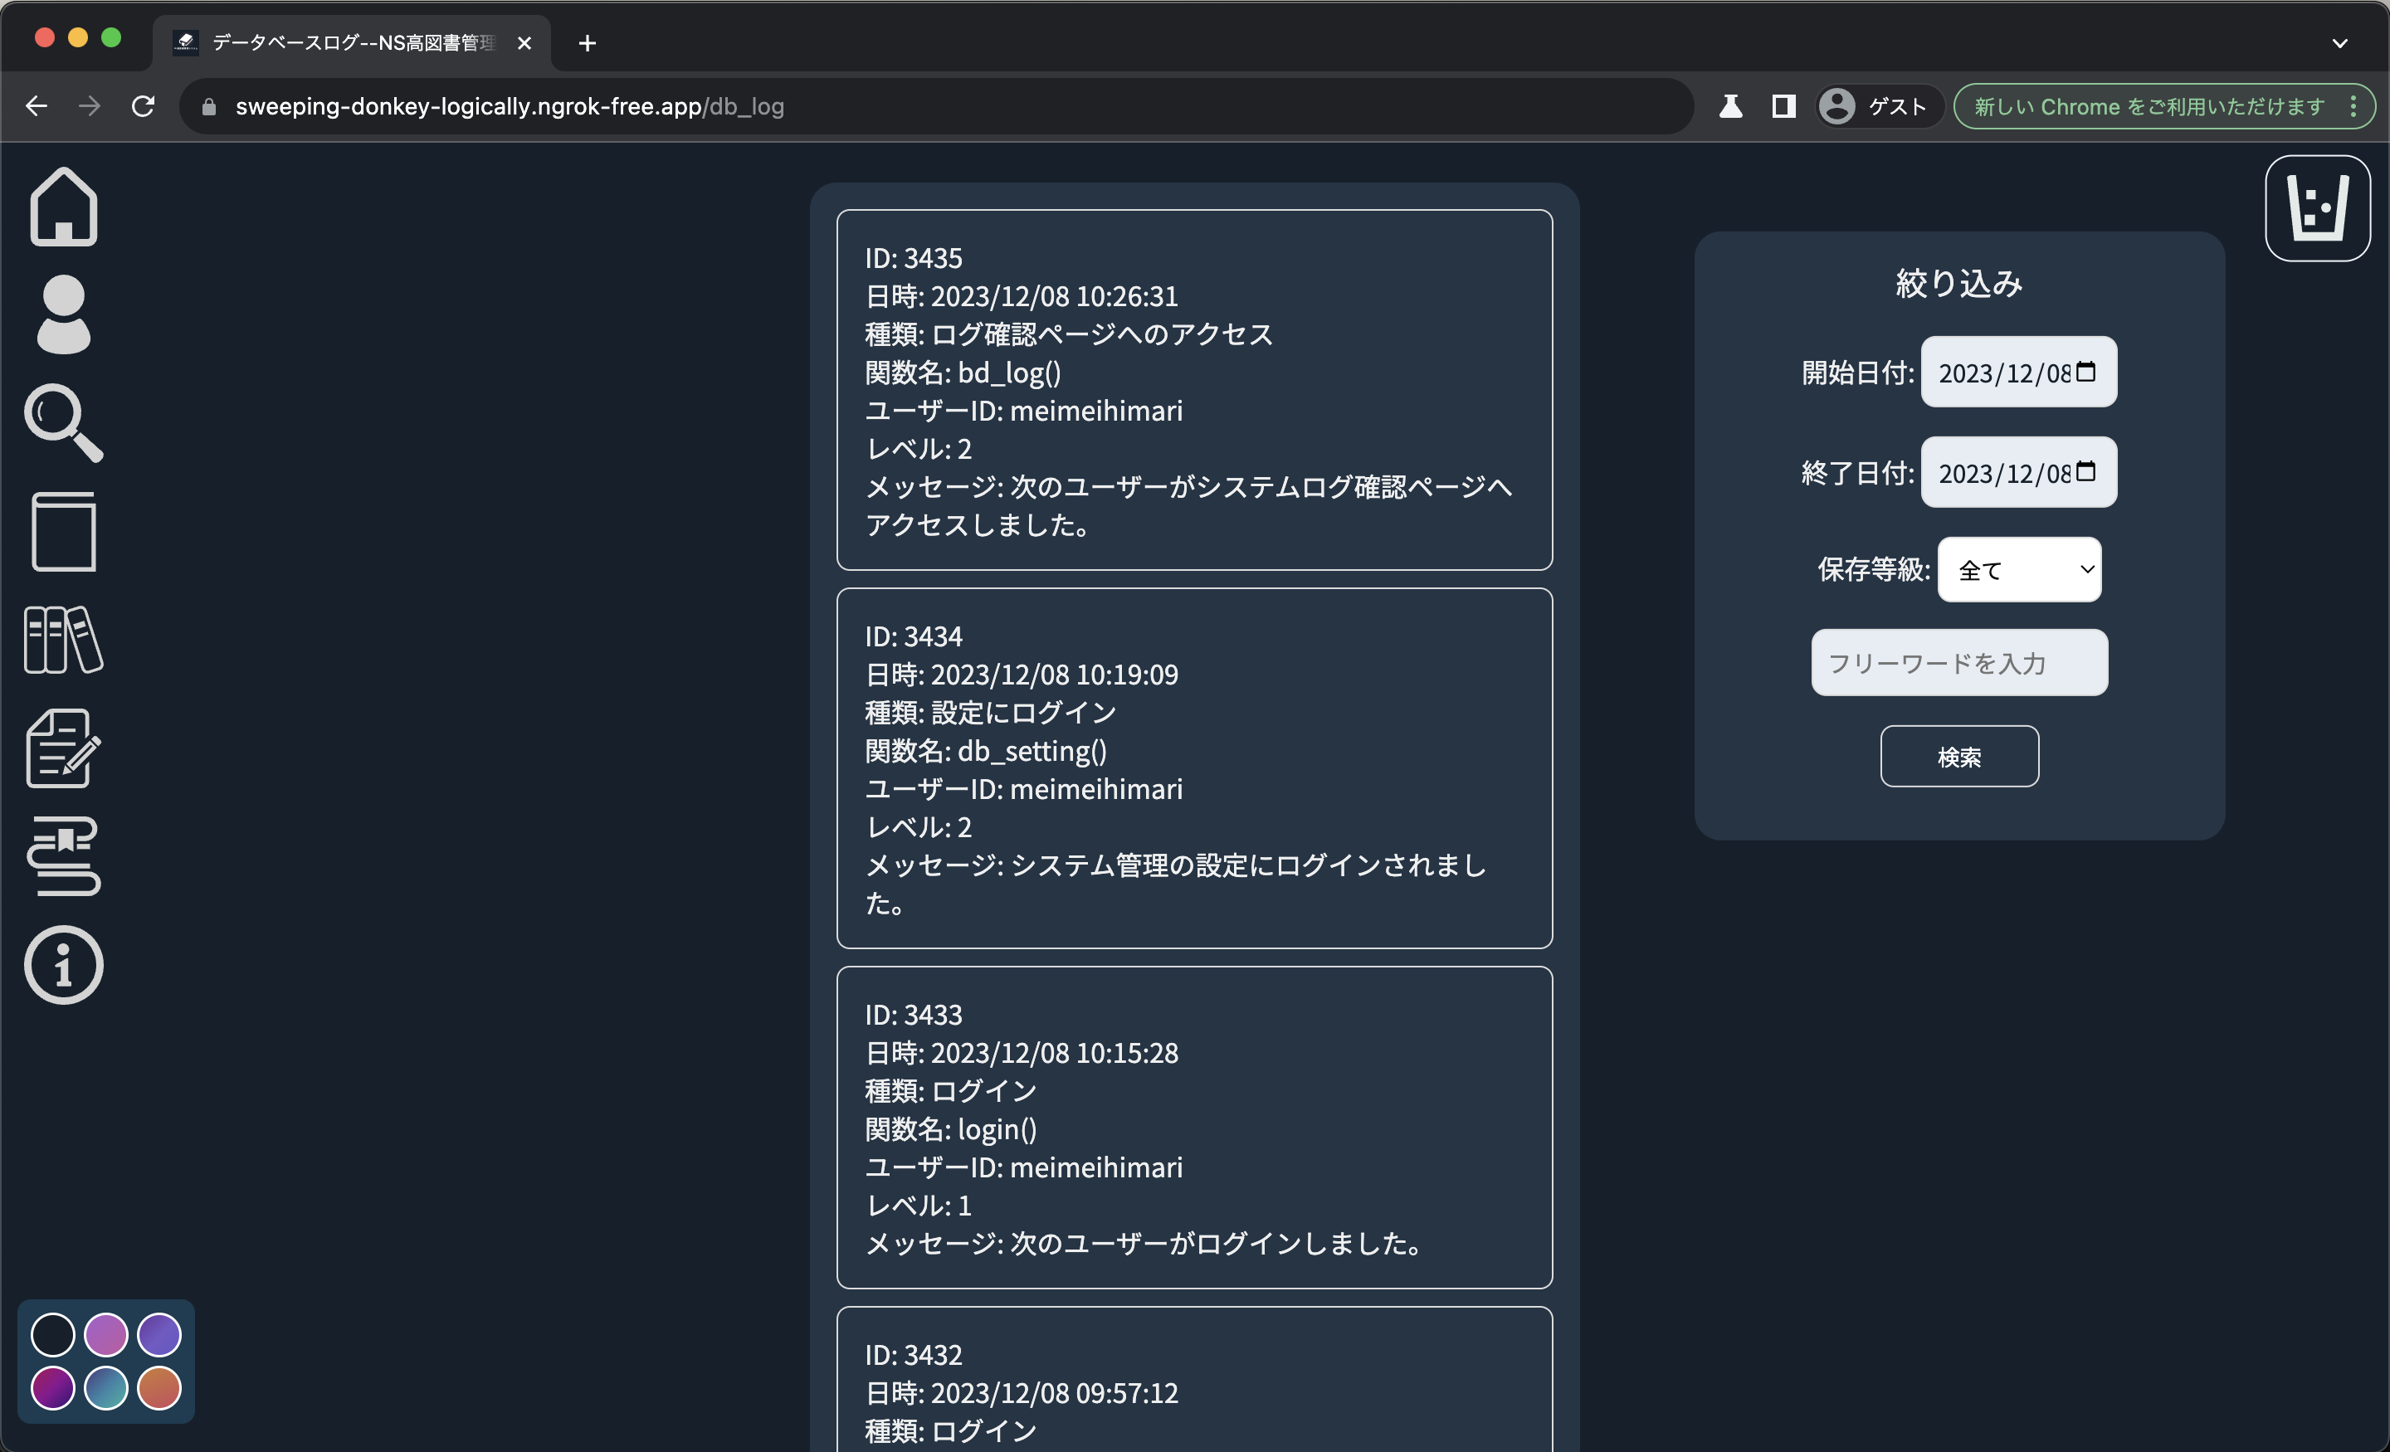Select the dark navy color theme swatch
Image resolution: width=2390 pixels, height=1452 pixels.
point(52,1335)
